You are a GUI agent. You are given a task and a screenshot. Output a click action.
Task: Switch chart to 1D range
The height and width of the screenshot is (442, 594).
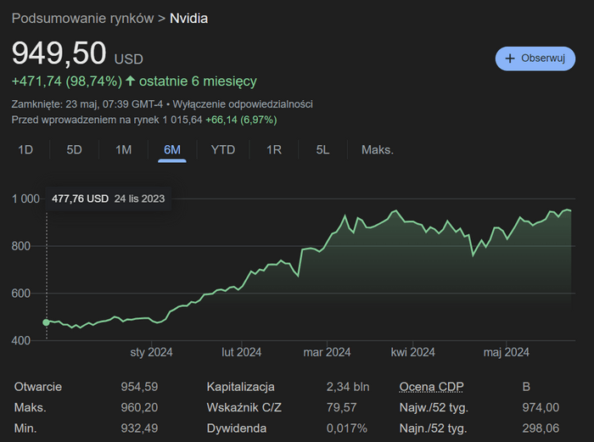point(25,150)
